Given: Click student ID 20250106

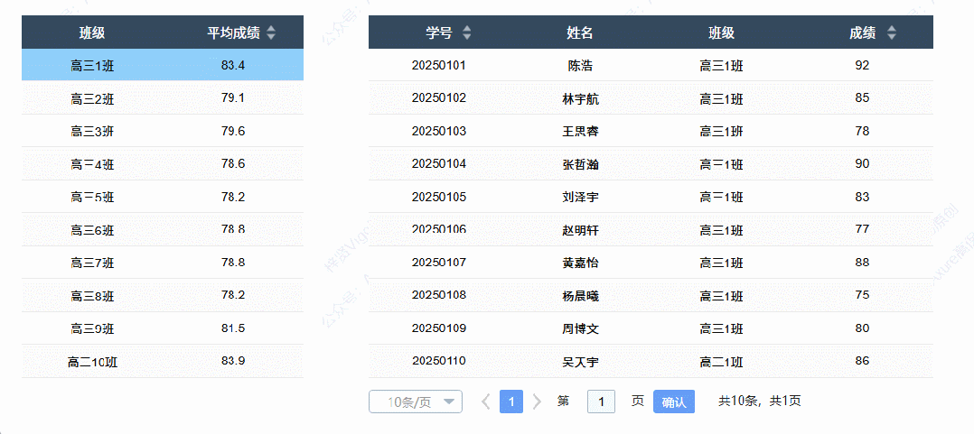Looking at the screenshot, I should (438, 229).
